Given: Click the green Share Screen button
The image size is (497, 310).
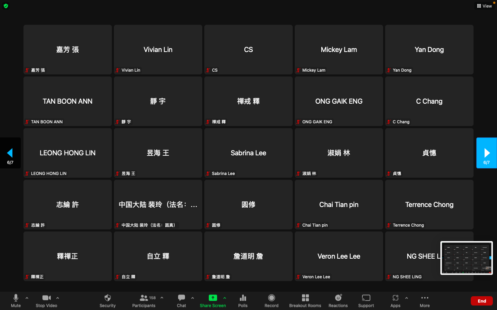Looking at the screenshot, I should point(213,300).
